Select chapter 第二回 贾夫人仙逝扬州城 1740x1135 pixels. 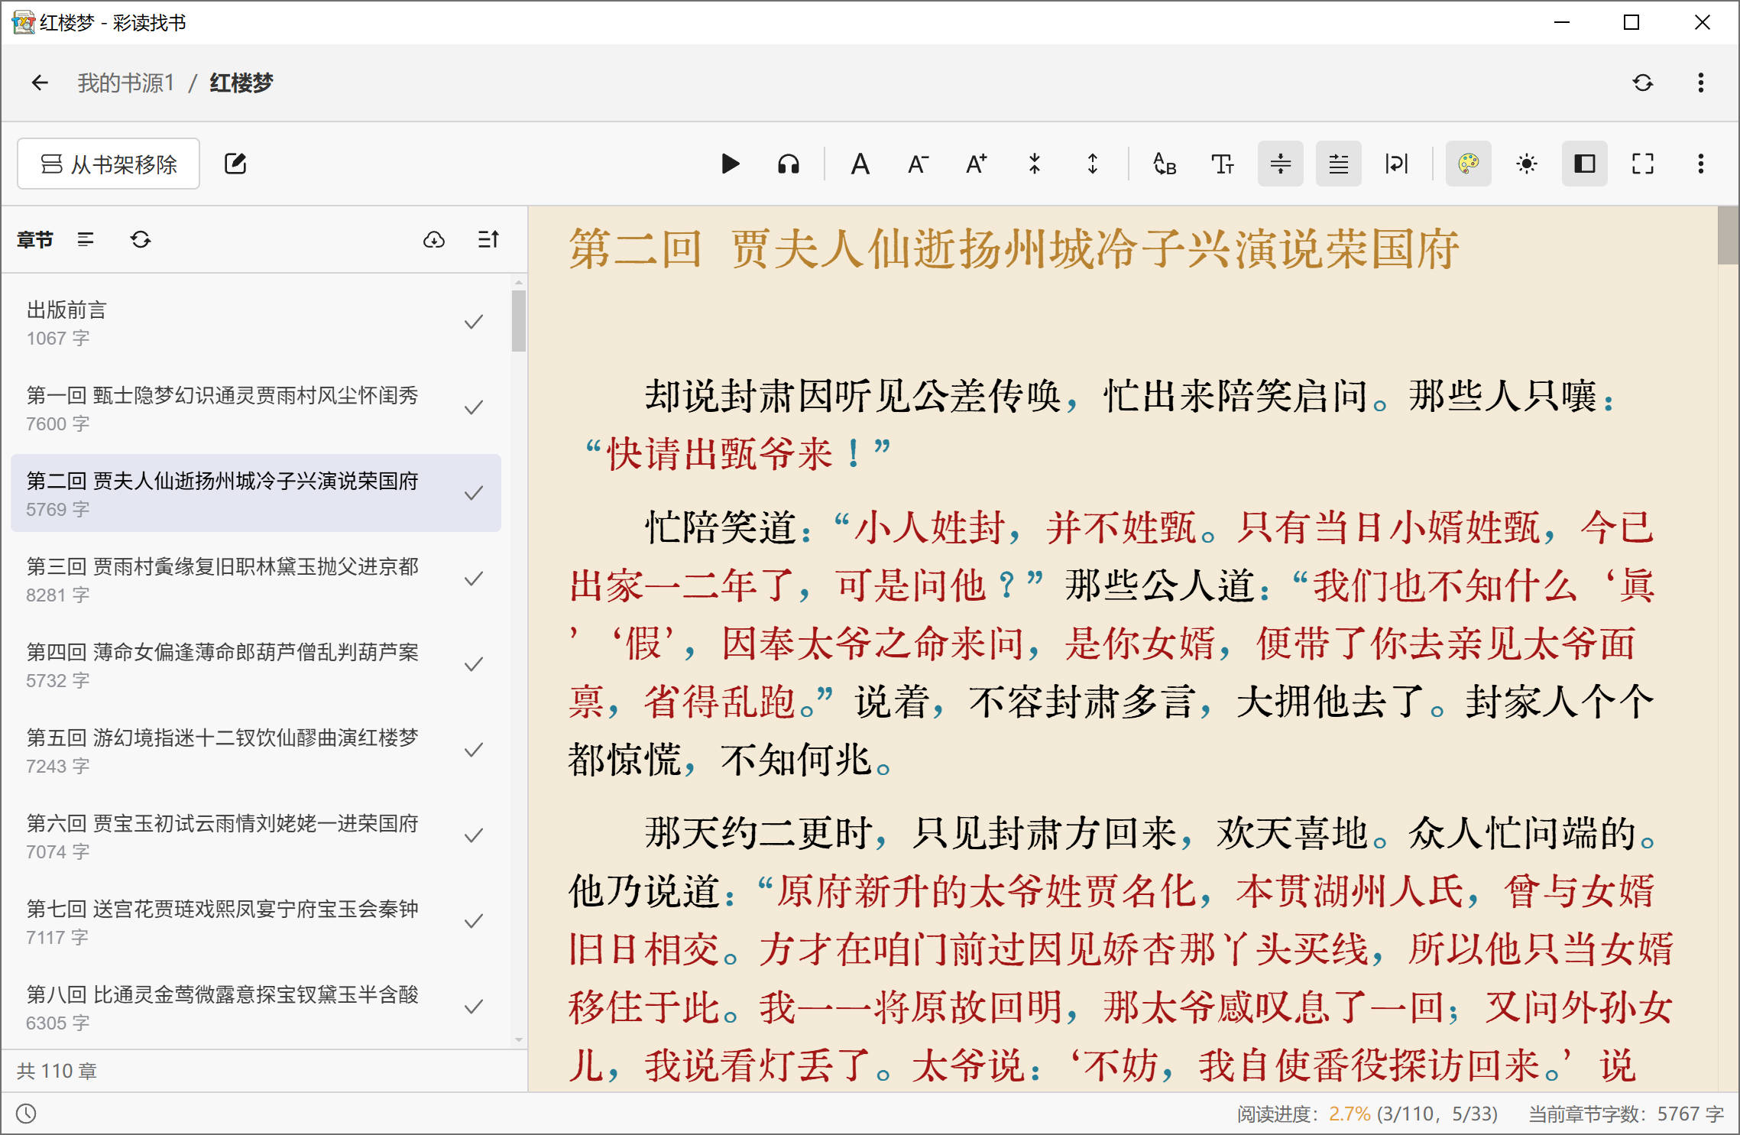(256, 494)
